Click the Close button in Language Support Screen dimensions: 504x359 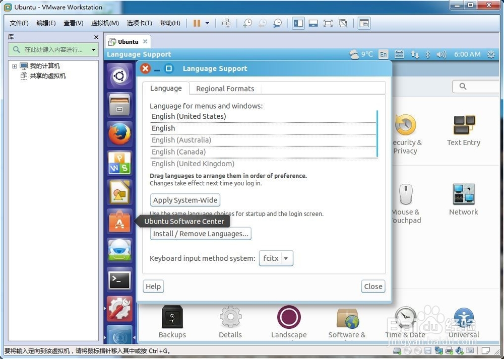373,286
